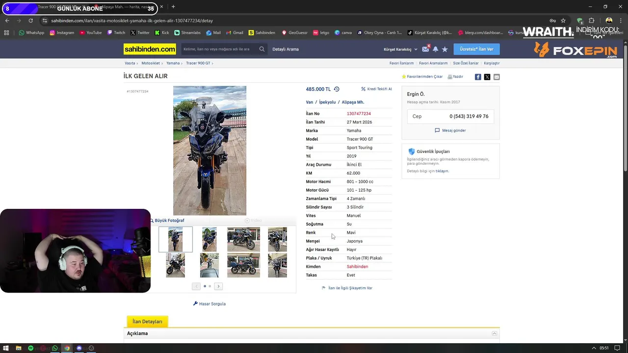
Task: Open the messages envelope icon
Action: point(425,49)
